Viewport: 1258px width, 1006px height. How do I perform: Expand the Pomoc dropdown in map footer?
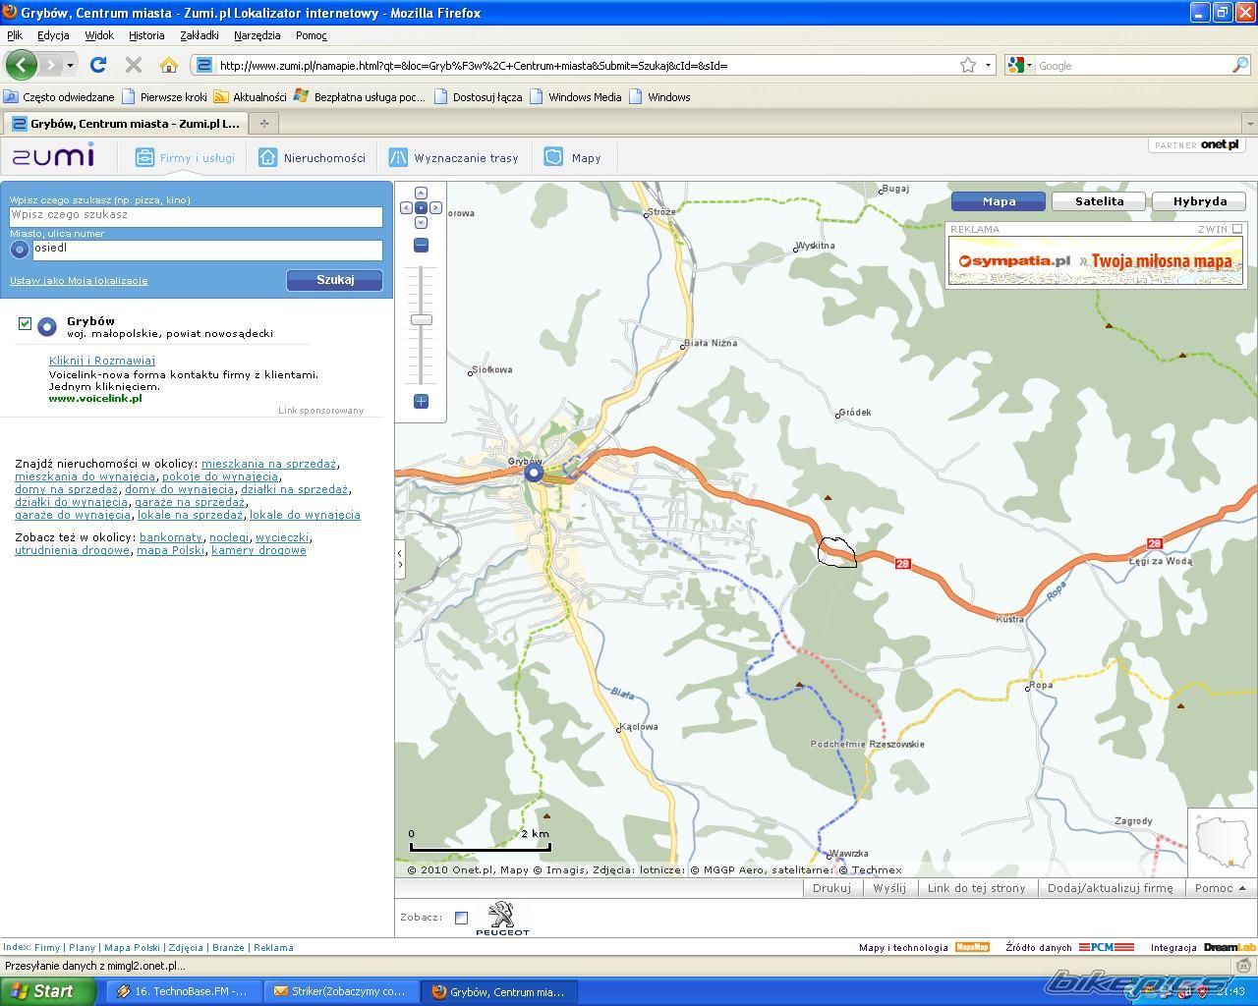pyautogui.click(x=1220, y=888)
